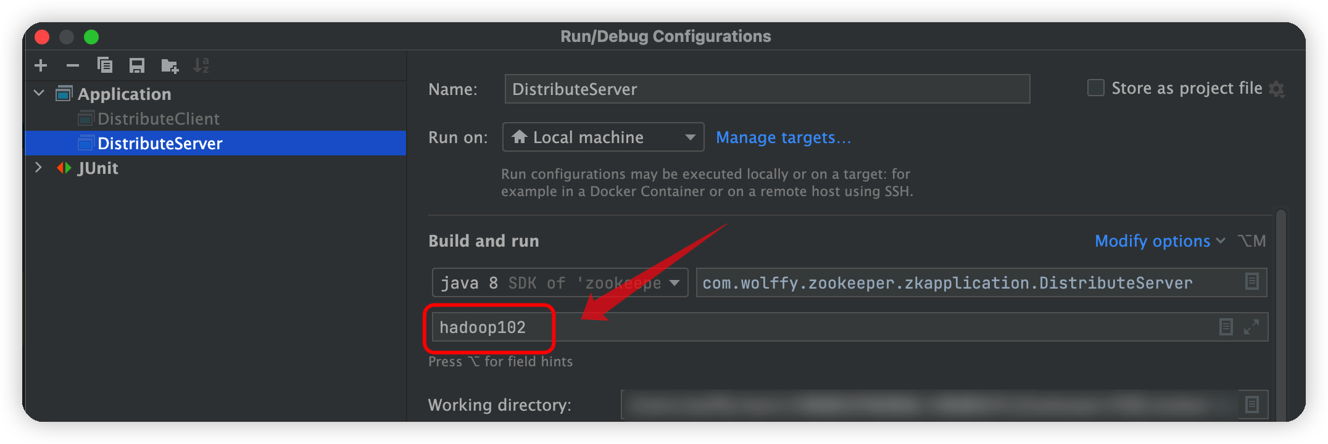This screenshot has height=444, width=1328.
Task: Select DistributeServer configuration
Action: pos(215,143)
